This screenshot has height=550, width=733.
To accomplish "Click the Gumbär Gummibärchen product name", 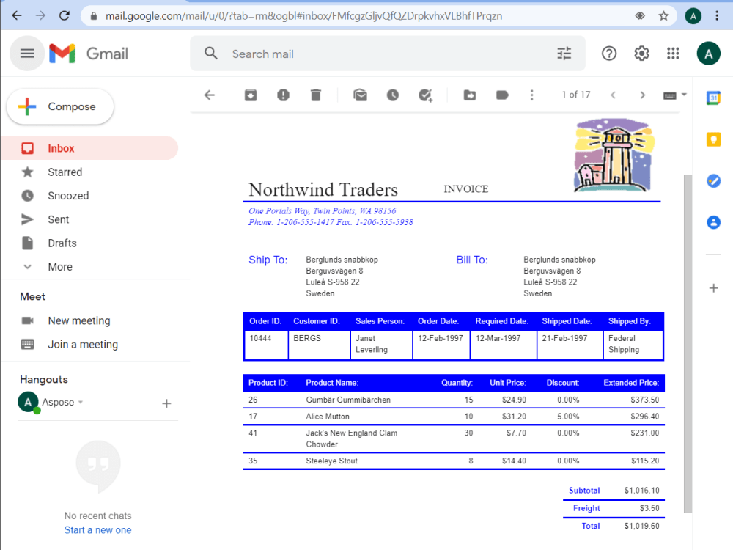I will [x=348, y=400].
